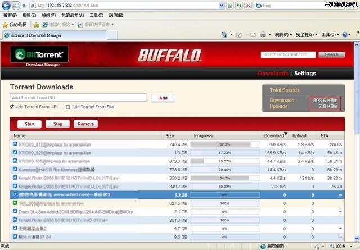Viewport: 360px width, 250px height.
Task: Click the Print icon
Action: pyautogui.click(x=263, y=35)
